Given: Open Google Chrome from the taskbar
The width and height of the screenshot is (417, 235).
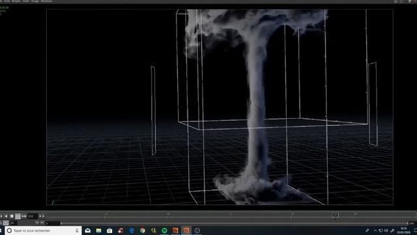Looking at the screenshot, I should pyautogui.click(x=143, y=230).
